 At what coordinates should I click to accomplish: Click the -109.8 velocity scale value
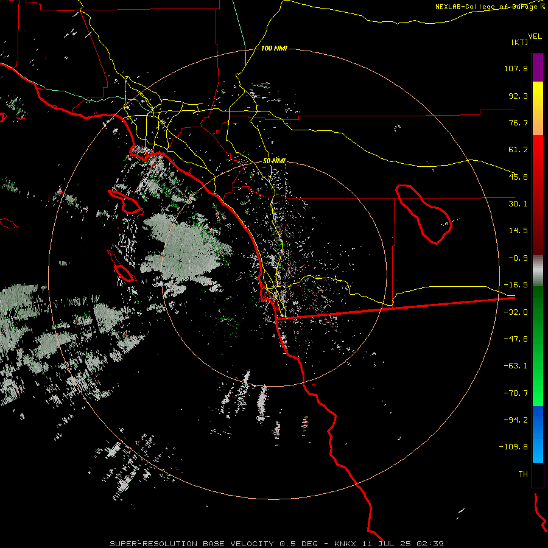click(513, 447)
